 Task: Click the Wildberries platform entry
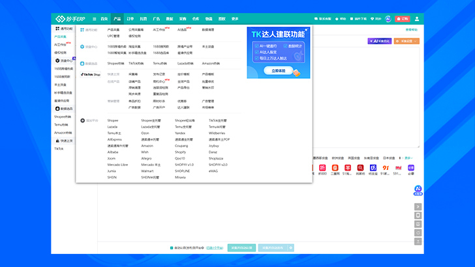pyautogui.click(x=217, y=133)
